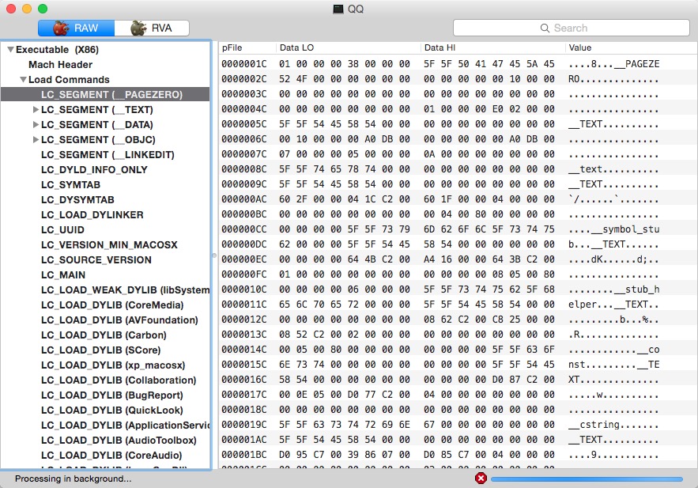Click the pFile column header

(247, 47)
